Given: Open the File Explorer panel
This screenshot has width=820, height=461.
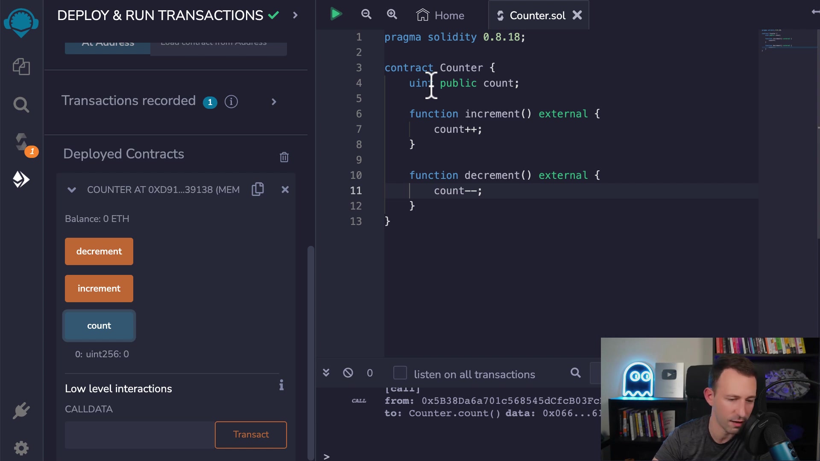Looking at the screenshot, I should [21, 67].
